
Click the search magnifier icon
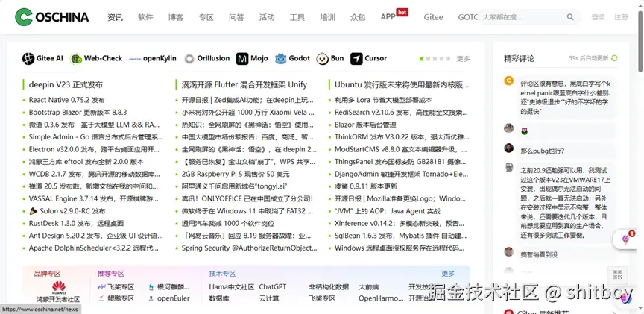[570, 17]
